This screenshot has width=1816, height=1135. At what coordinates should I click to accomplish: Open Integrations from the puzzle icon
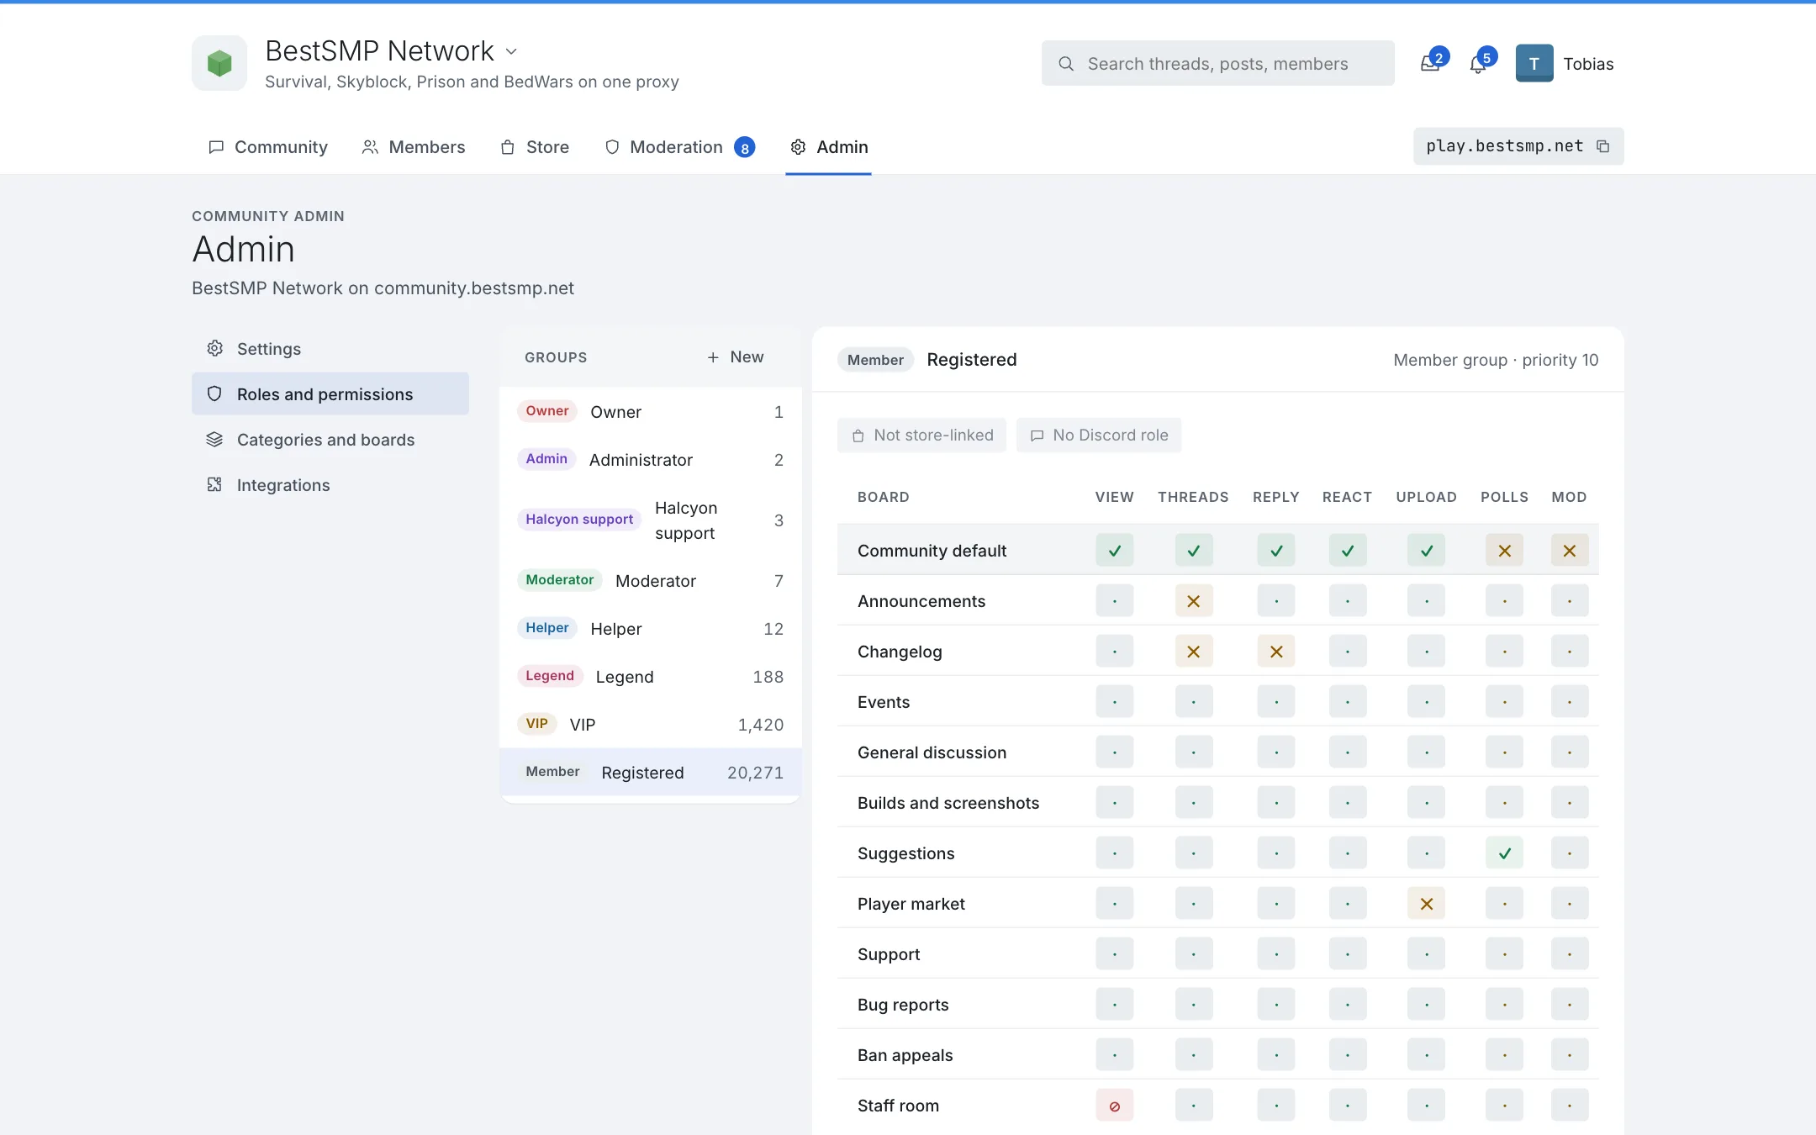coord(215,484)
